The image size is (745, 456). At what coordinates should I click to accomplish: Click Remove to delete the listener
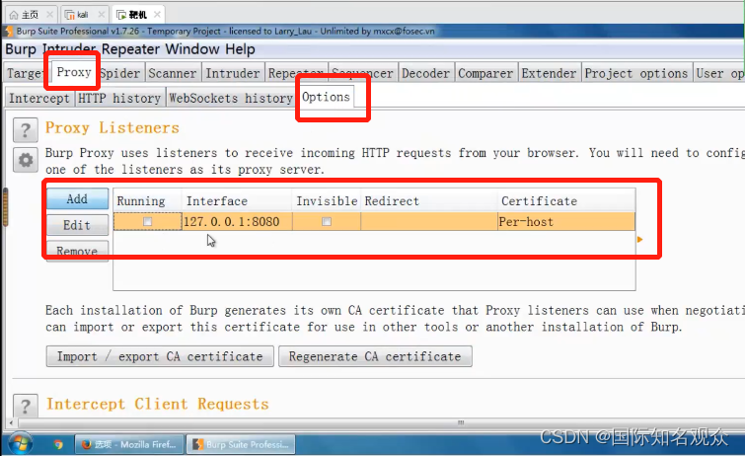(77, 251)
